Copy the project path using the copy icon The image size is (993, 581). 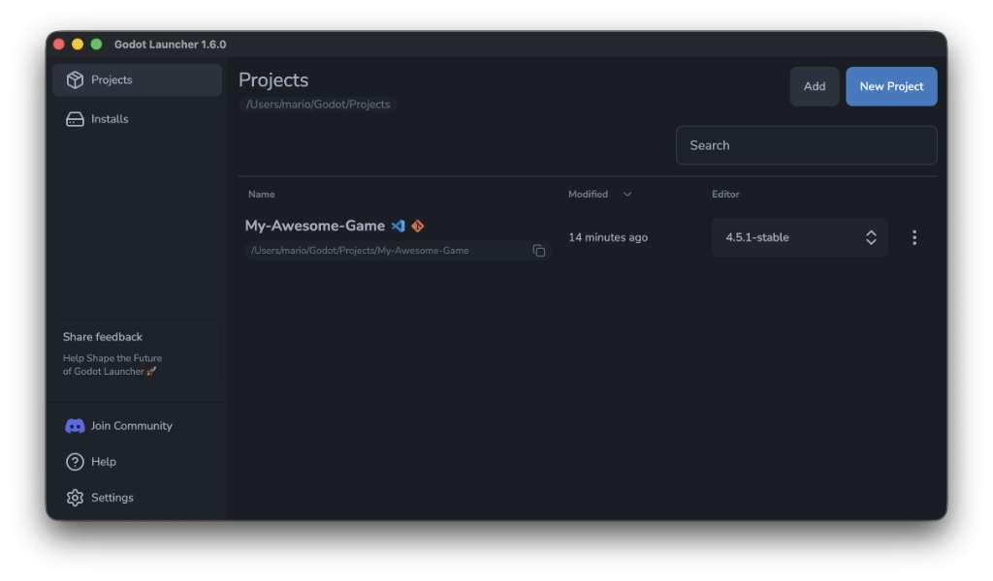click(540, 250)
